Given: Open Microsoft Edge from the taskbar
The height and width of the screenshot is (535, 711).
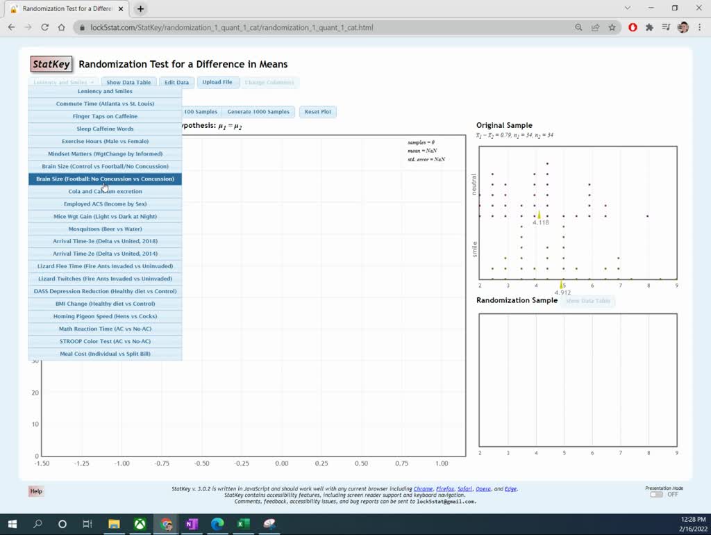Looking at the screenshot, I should 217,524.
